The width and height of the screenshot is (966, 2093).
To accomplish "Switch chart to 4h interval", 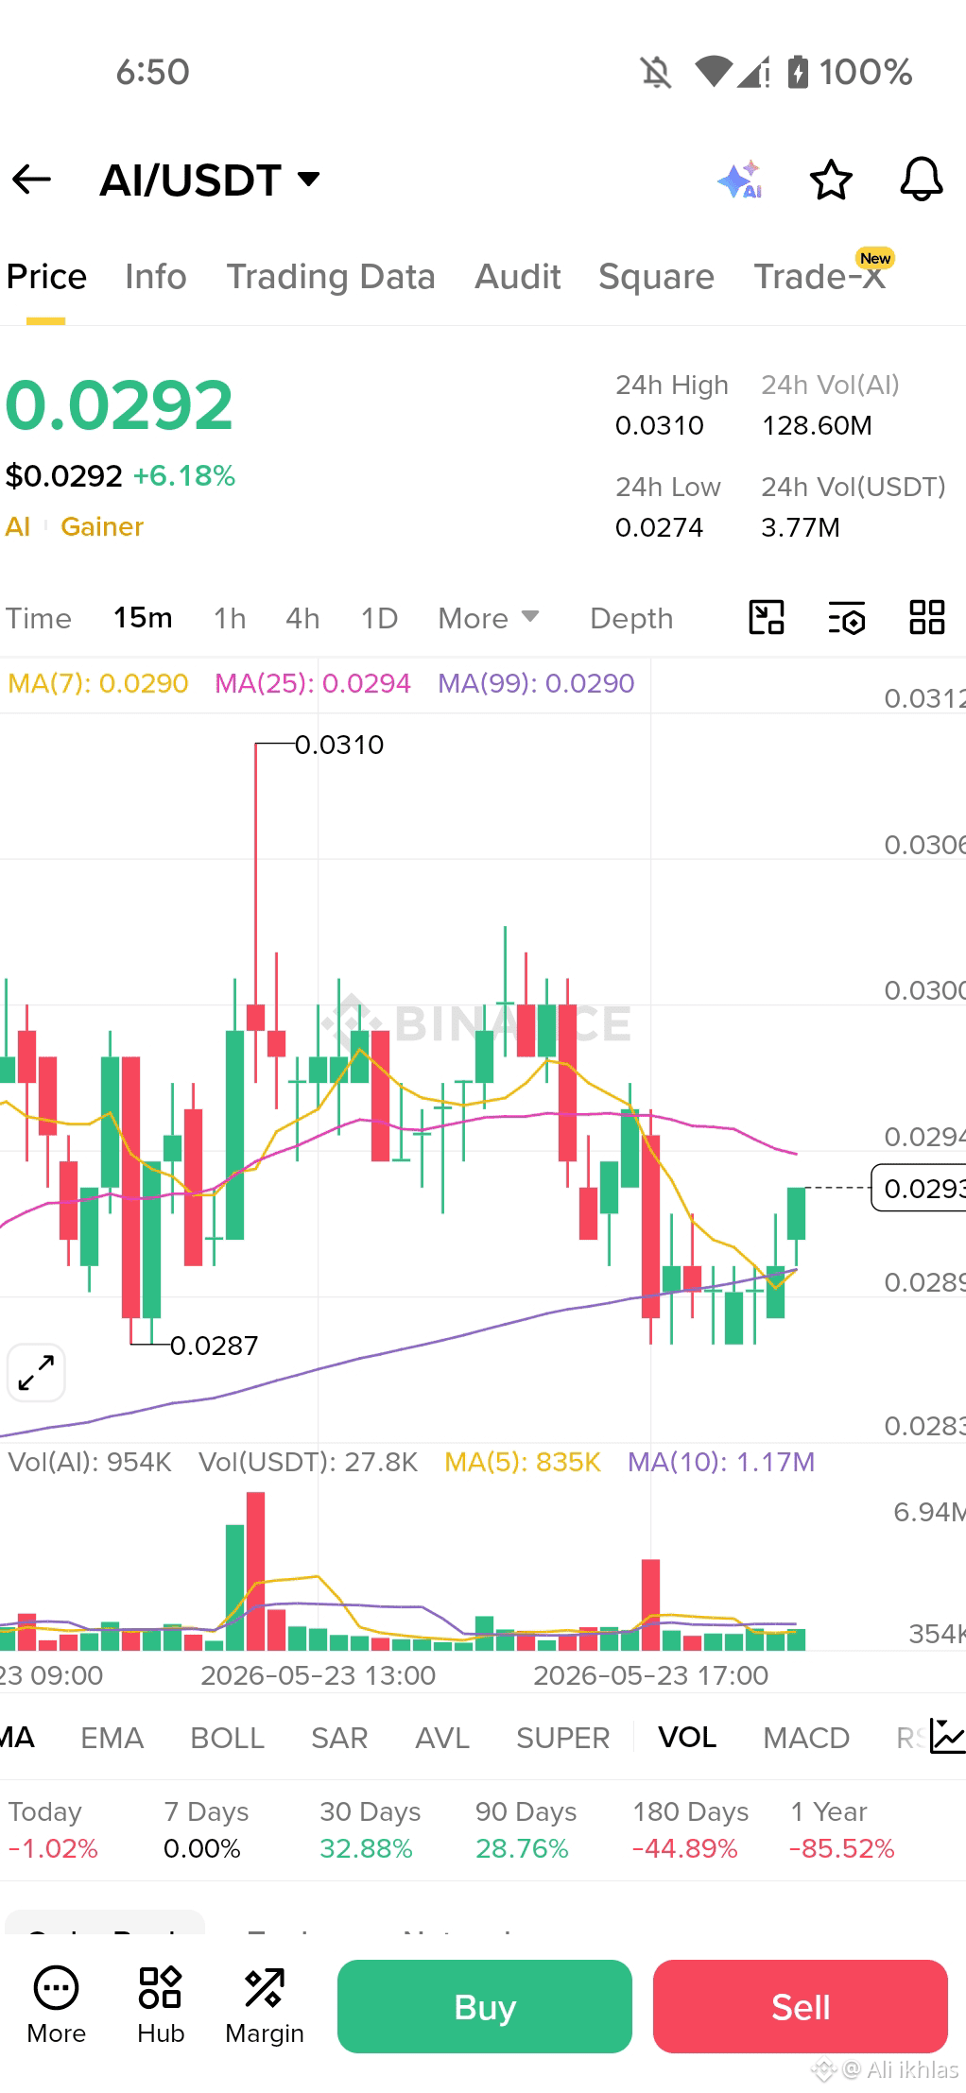I will coord(302,618).
